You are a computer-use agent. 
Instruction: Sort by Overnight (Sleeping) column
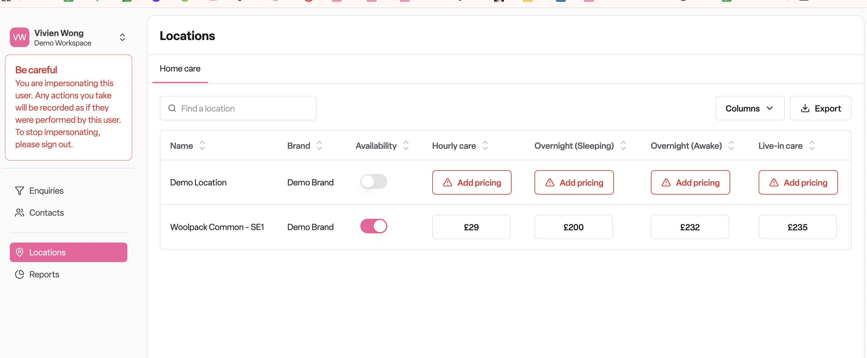pos(623,145)
